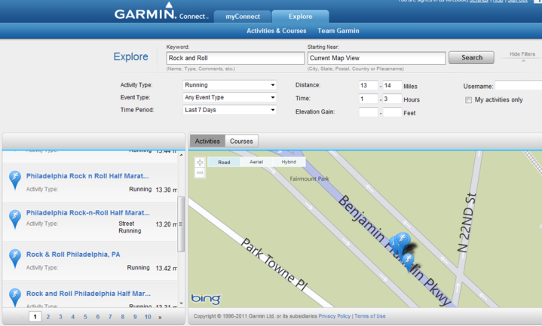Click the maximum Elevation Gain field
Viewport: 542px width, 326px height.
(x=392, y=112)
